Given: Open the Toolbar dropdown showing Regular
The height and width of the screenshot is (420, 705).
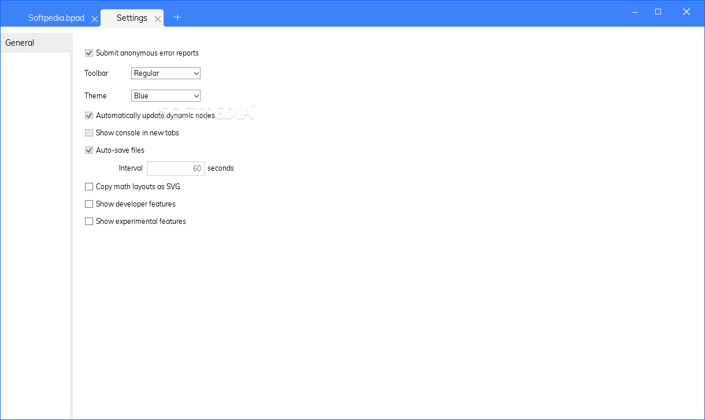Looking at the screenshot, I should point(166,73).
